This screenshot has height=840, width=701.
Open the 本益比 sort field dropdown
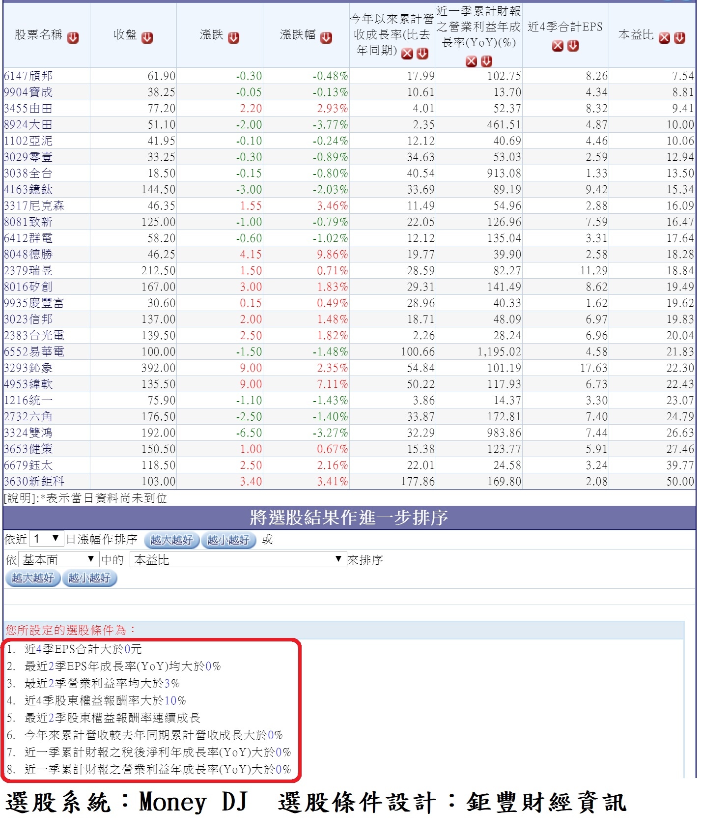point(238,559)
